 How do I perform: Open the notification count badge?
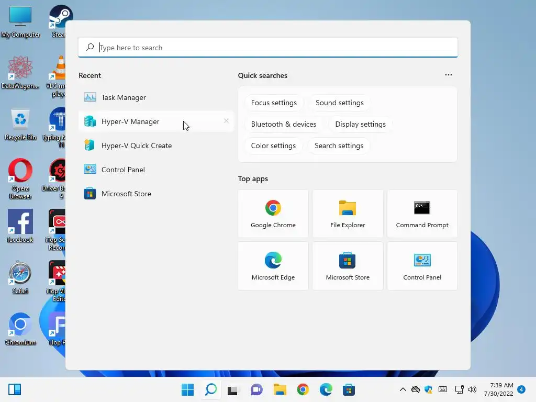(x=521, y=389)
